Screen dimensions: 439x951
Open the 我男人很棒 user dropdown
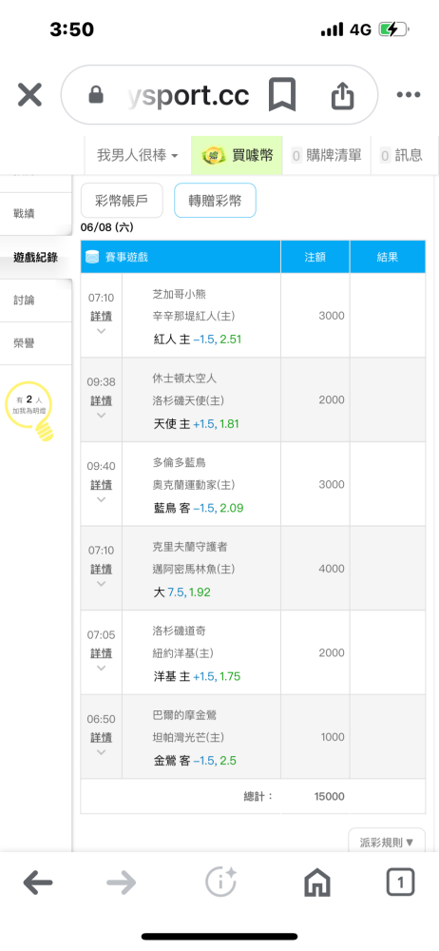[138, 156]
